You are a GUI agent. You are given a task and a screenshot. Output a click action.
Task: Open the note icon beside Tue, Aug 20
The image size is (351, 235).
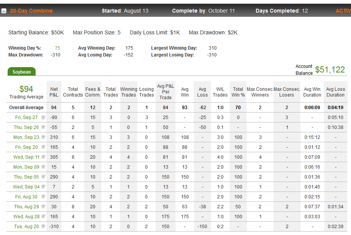tap(43, 226)
